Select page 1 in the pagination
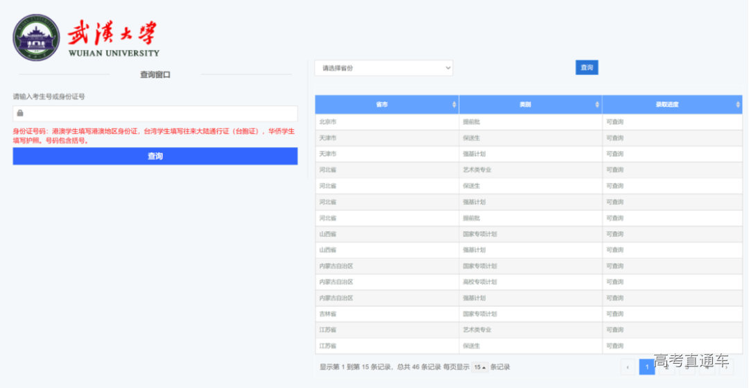Image resolution: width=749 pixels, height=388 pixels. 646,366
